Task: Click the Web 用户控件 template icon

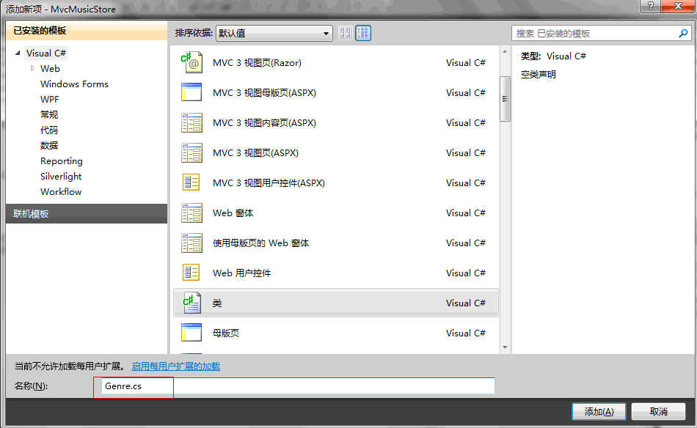Action: coord(191,273)
